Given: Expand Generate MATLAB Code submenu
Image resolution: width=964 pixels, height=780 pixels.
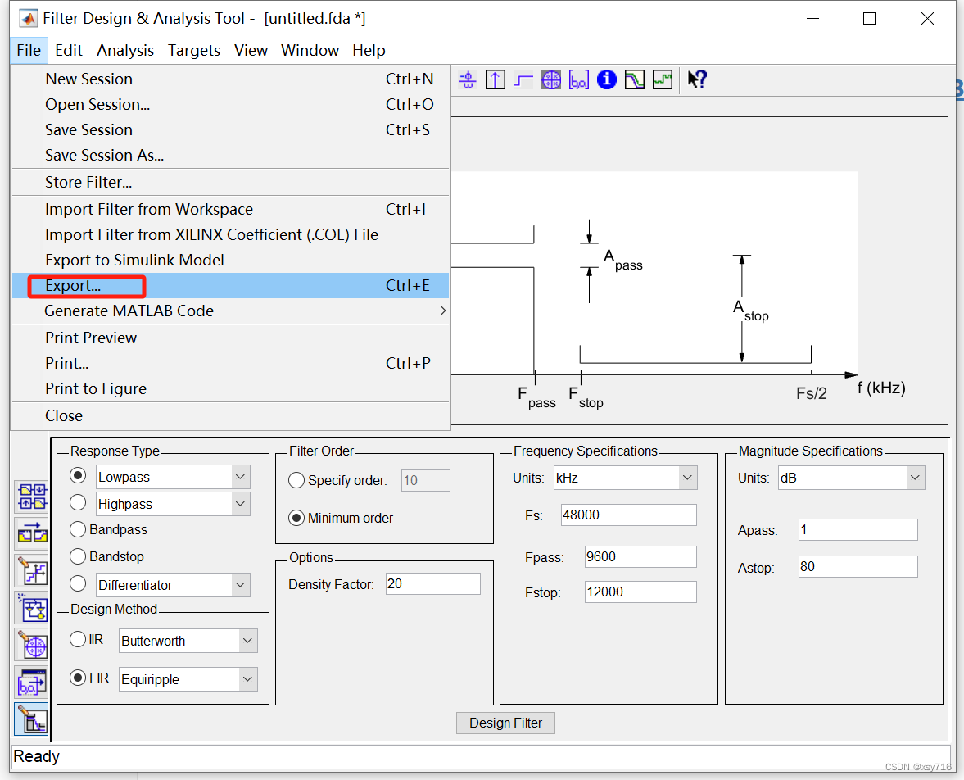Looking at the screenshot, I should 230,311.
